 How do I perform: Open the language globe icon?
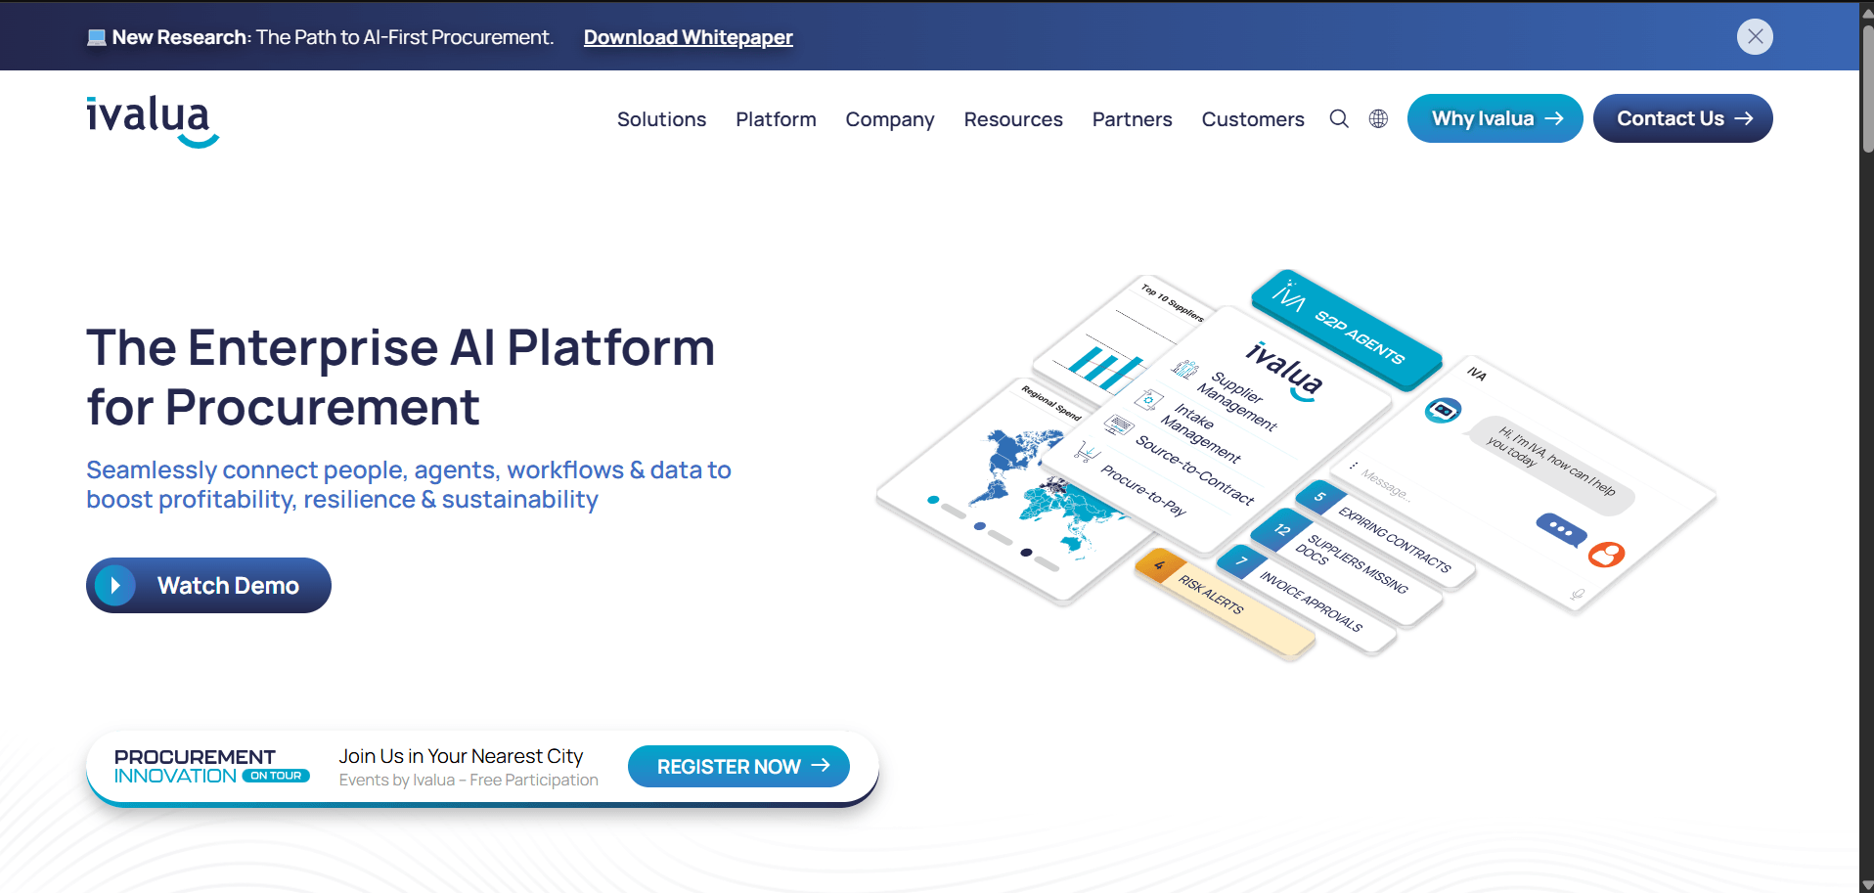coord(1378,118)
